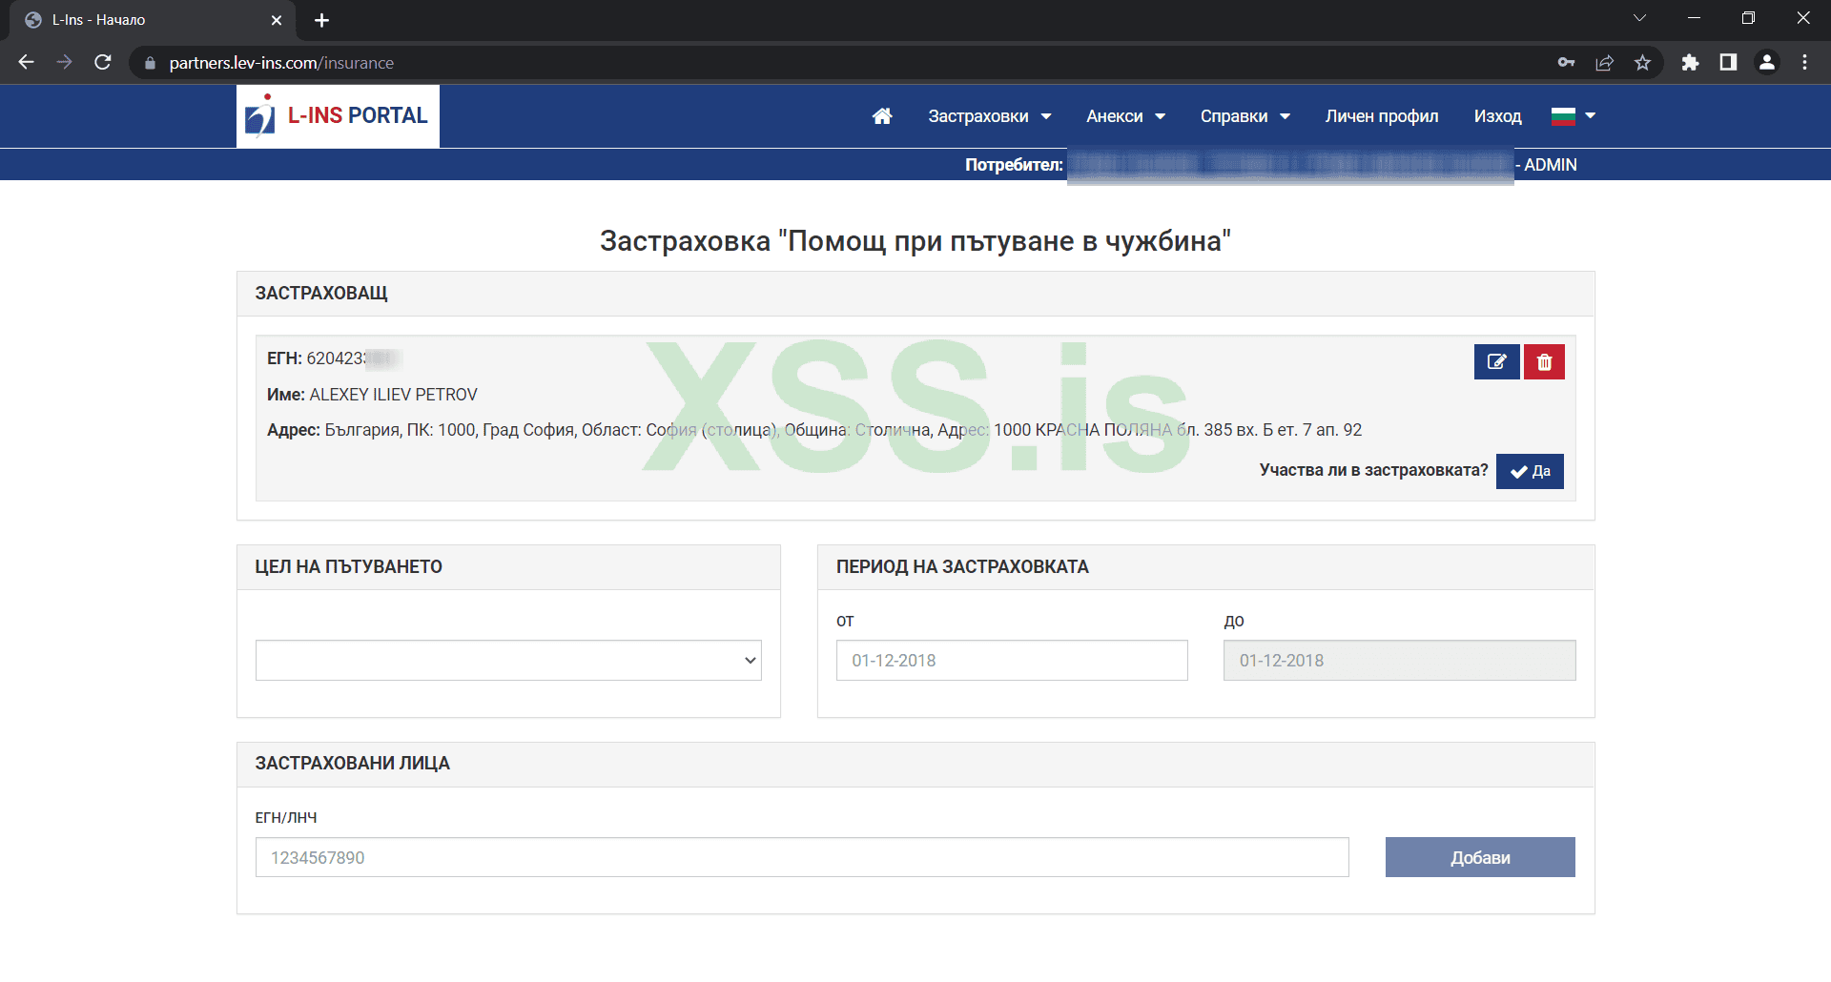Image resolution: width=1831 pixels, height=982 pixels.
Task: Open Личен профил page
Action: tap(1382, 116)
